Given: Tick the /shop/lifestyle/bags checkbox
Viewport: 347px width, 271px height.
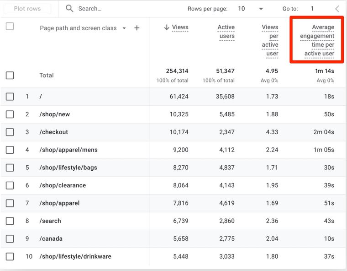Looking at the screenshot, I should tap(10, 168).
